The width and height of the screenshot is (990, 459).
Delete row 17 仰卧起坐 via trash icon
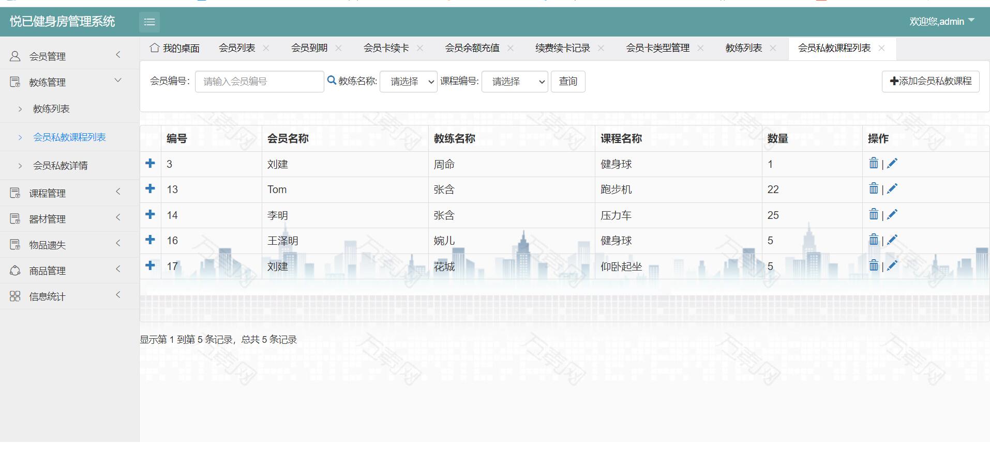click(x=874, y=265)
